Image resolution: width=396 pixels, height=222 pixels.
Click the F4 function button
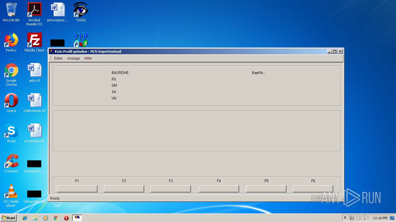pos(219,189)
